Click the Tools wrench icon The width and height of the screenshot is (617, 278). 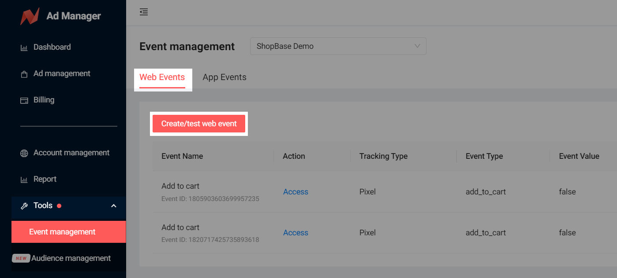(24, 206)
